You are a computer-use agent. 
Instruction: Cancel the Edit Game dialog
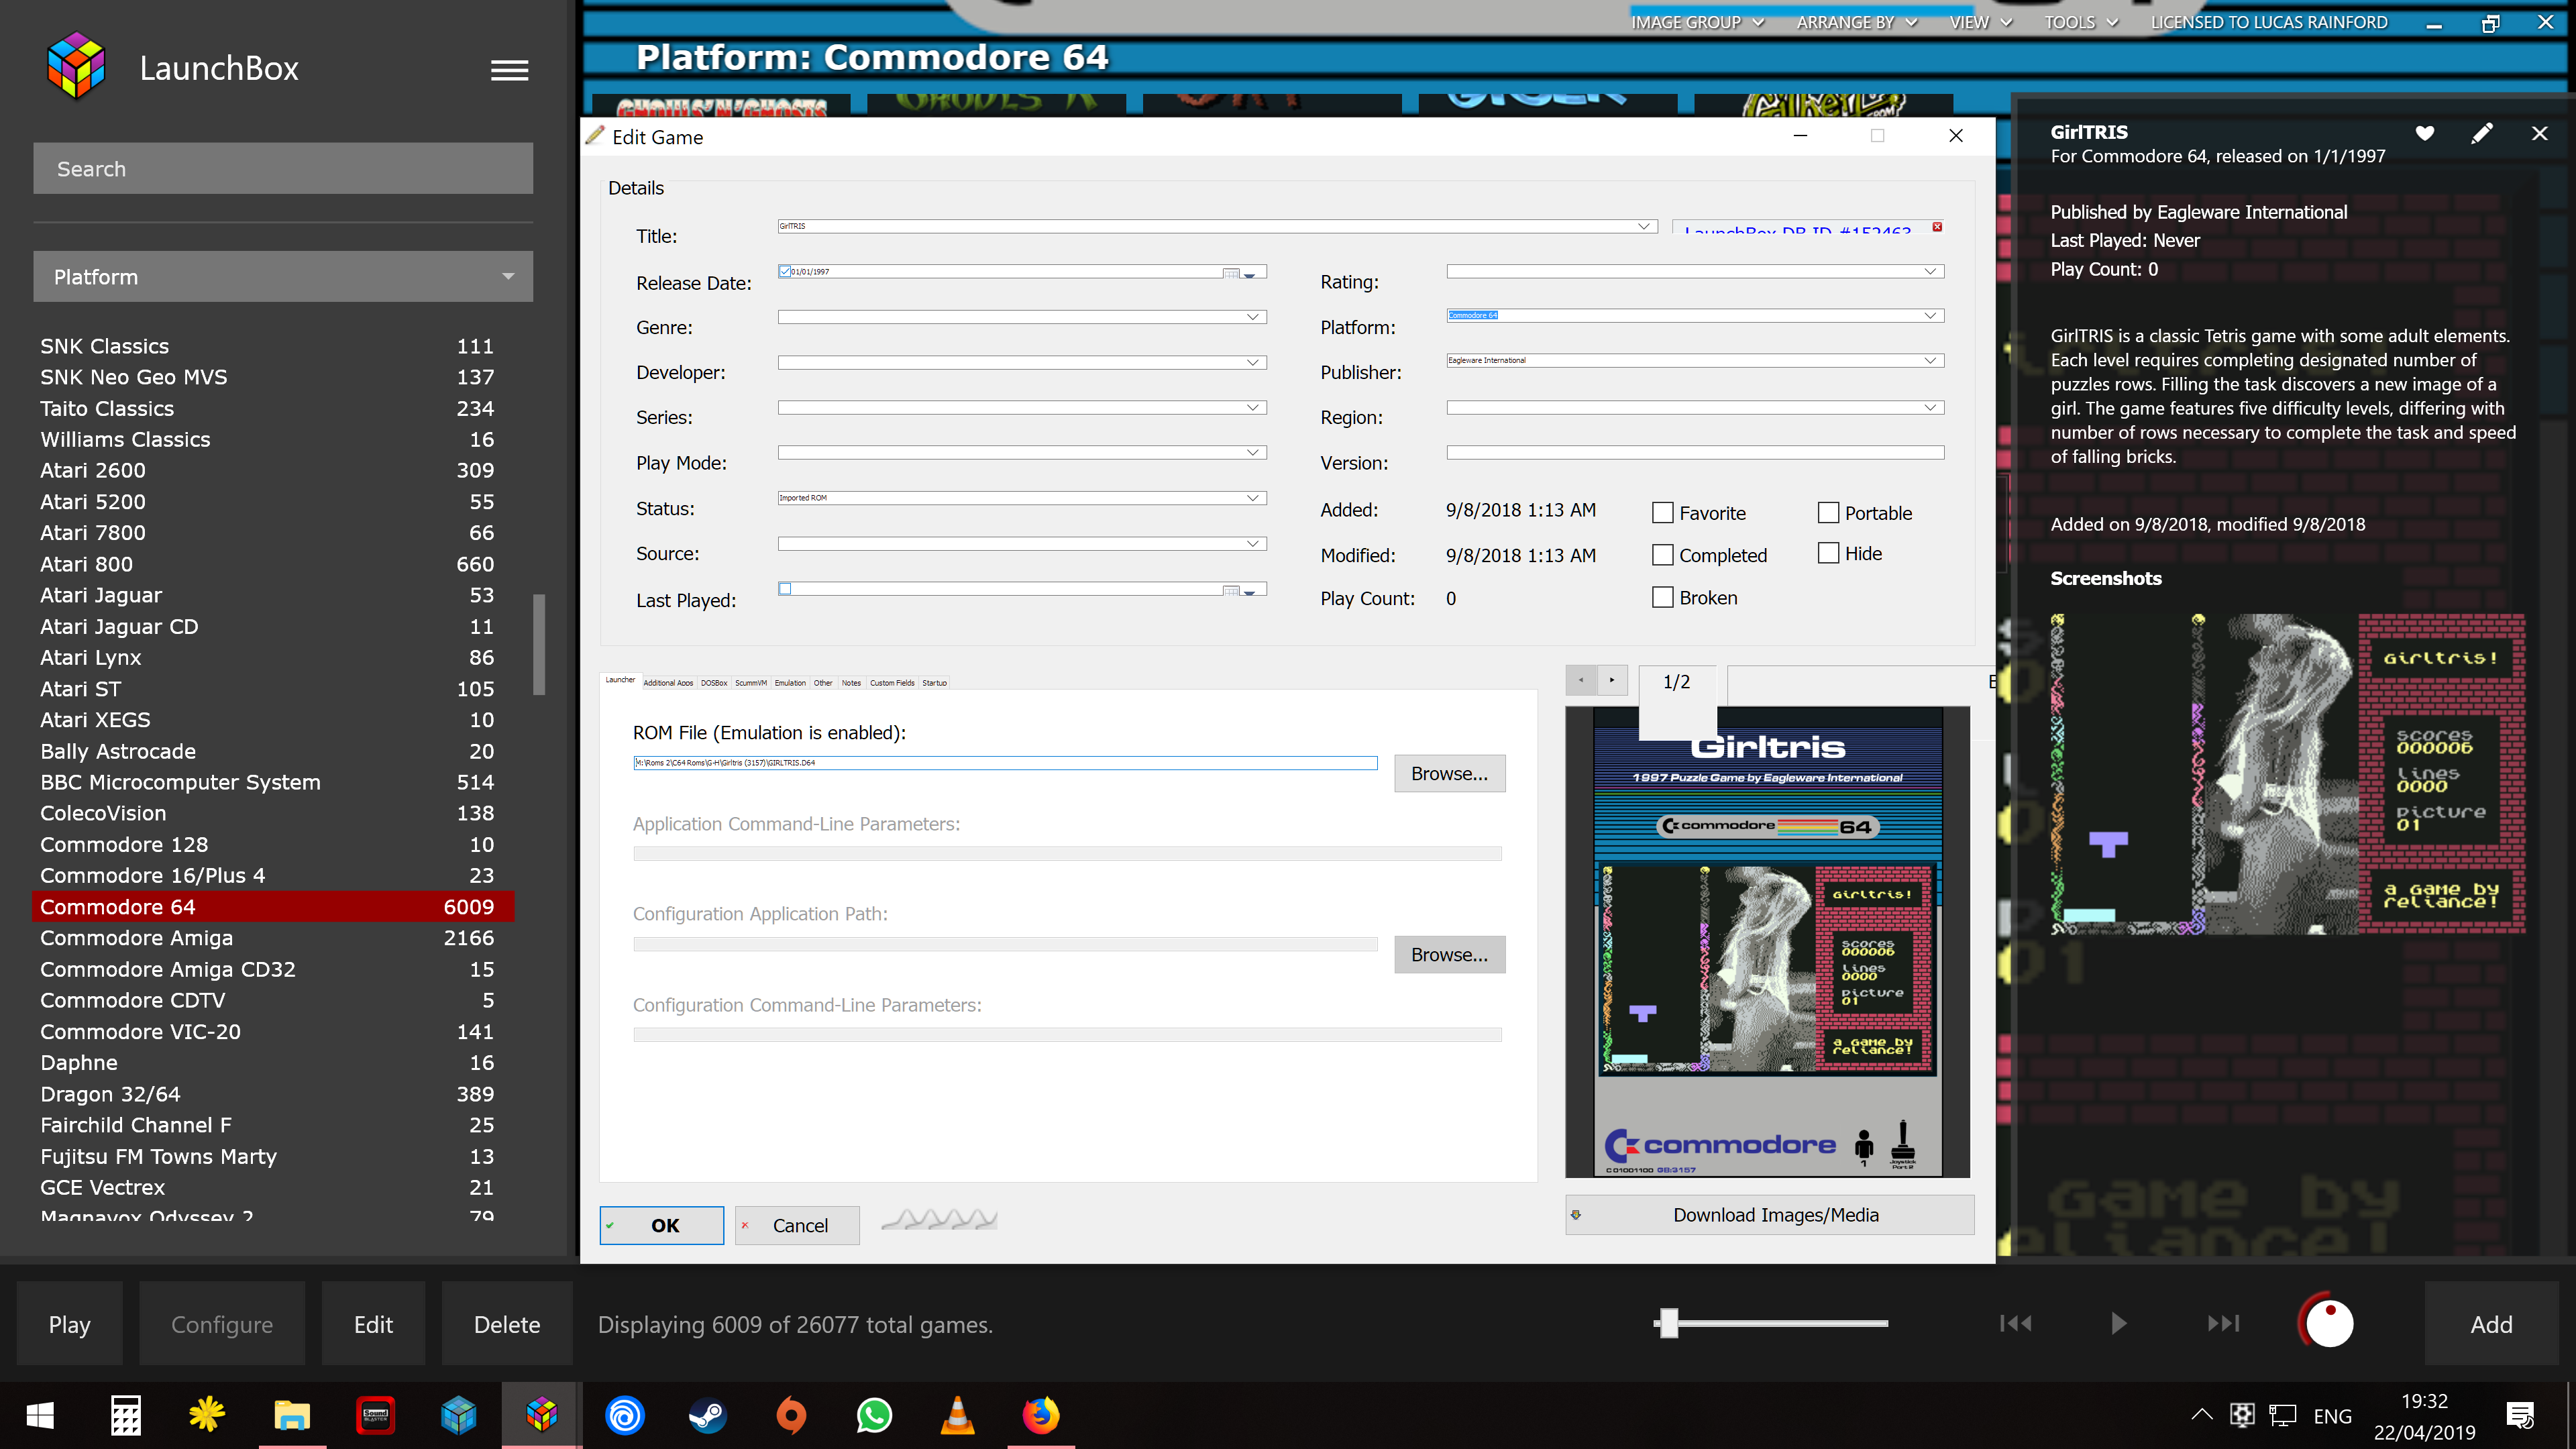(797, 1225)
